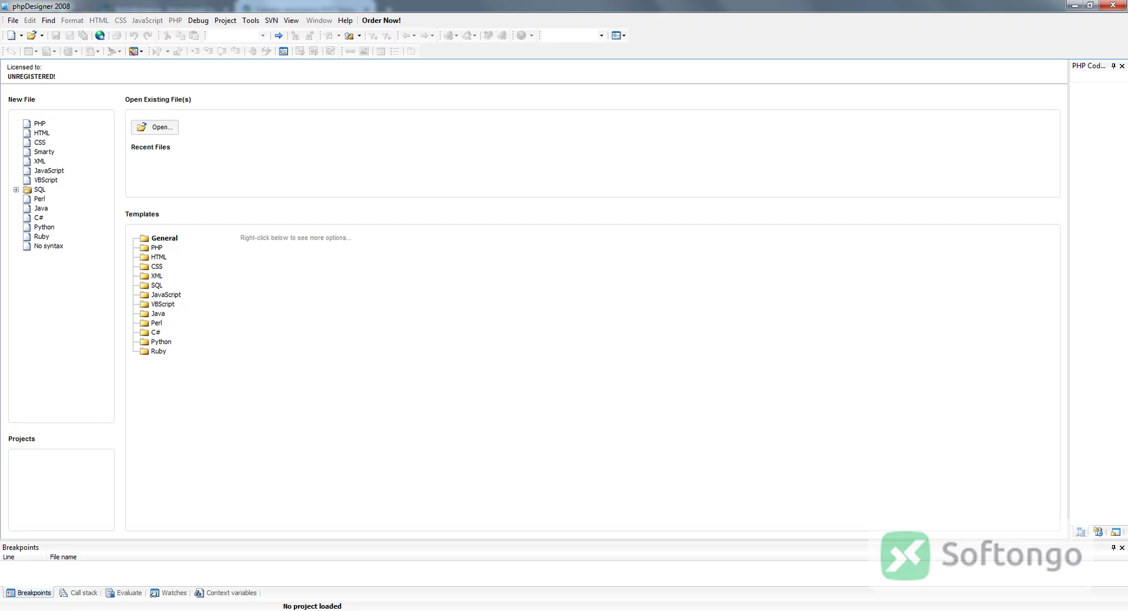Screen dimensions: 1128x611
Task: Click the blue Go arrow icon
Action: click(x=279, y=36)
